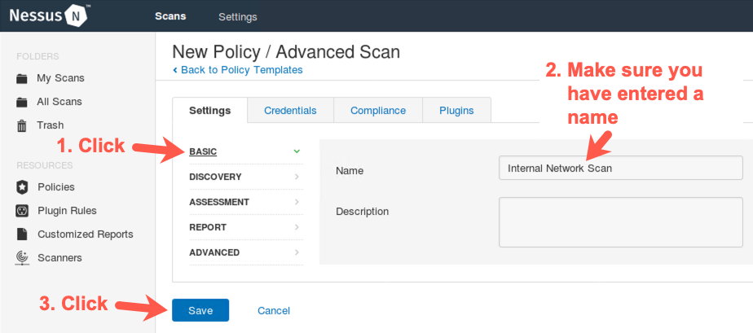Click the Plugin Rules outlet icon
The image size is (753, 333).
(22, 211)
